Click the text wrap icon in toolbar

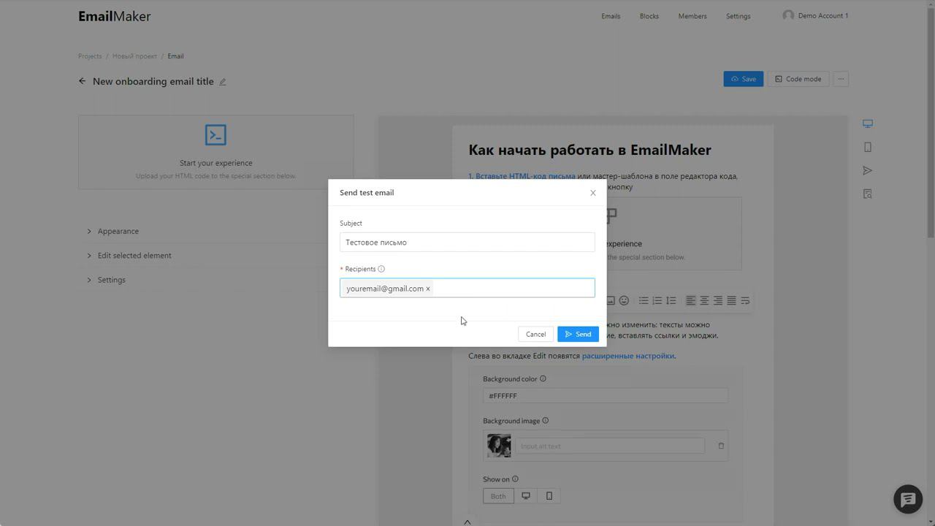click(745, 300)
